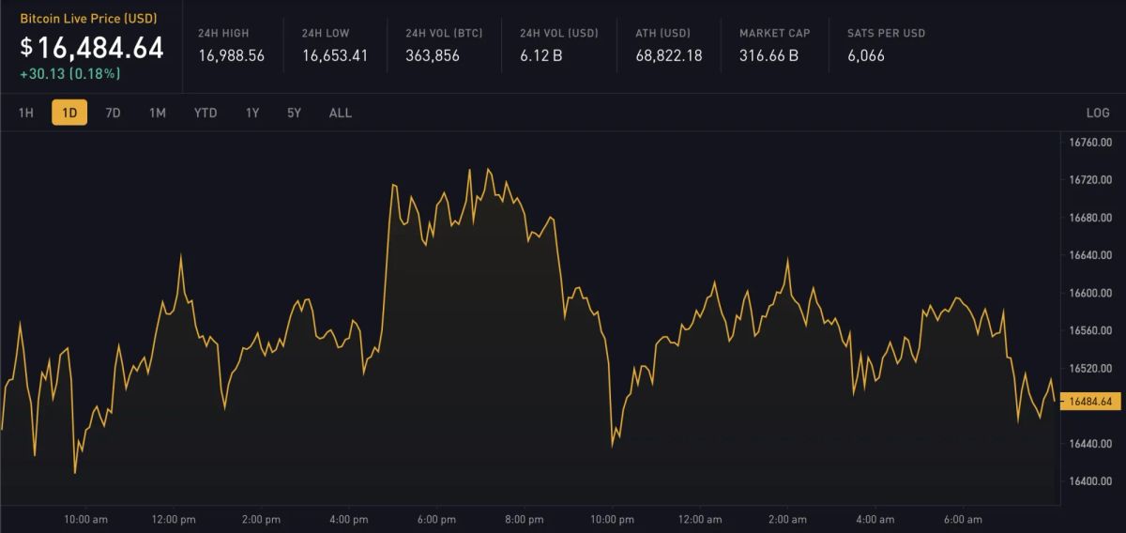Click the 12:00 pm time axis label
The image size is (1126, 533).
[174, 519]
